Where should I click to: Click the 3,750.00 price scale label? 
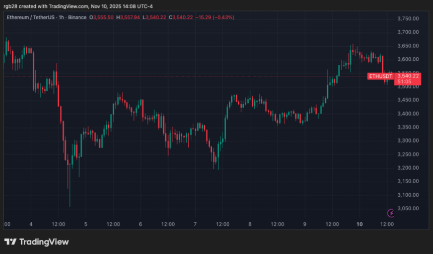pyautogui.click(x=408, y=19)
